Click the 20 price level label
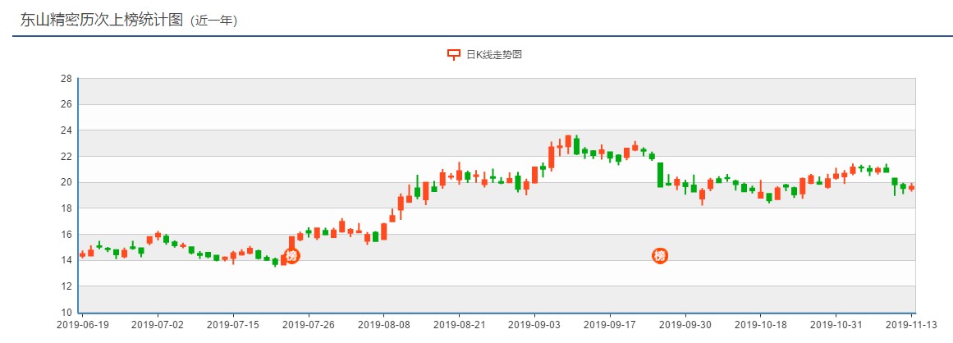 tap(66, 182)
